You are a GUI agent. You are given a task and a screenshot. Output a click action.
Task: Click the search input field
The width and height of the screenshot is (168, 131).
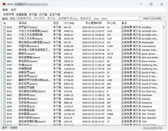point(74,19)
